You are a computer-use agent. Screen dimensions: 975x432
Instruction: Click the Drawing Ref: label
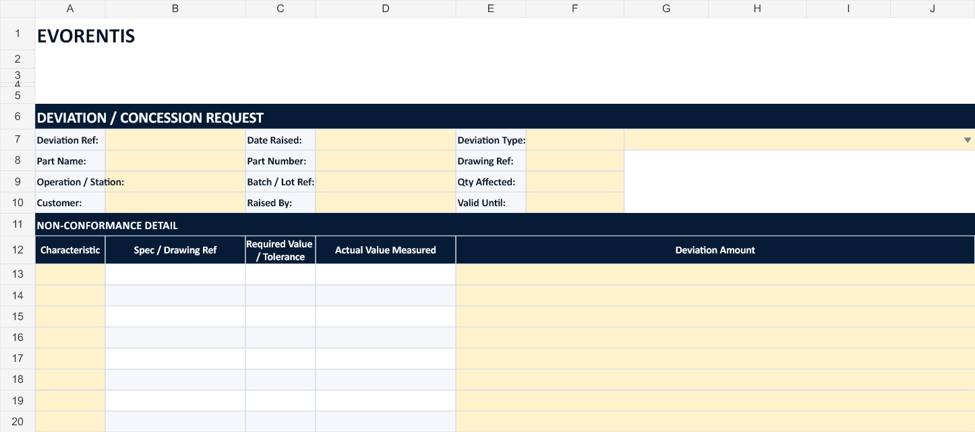pyautogui.click(x=485, y=161)
